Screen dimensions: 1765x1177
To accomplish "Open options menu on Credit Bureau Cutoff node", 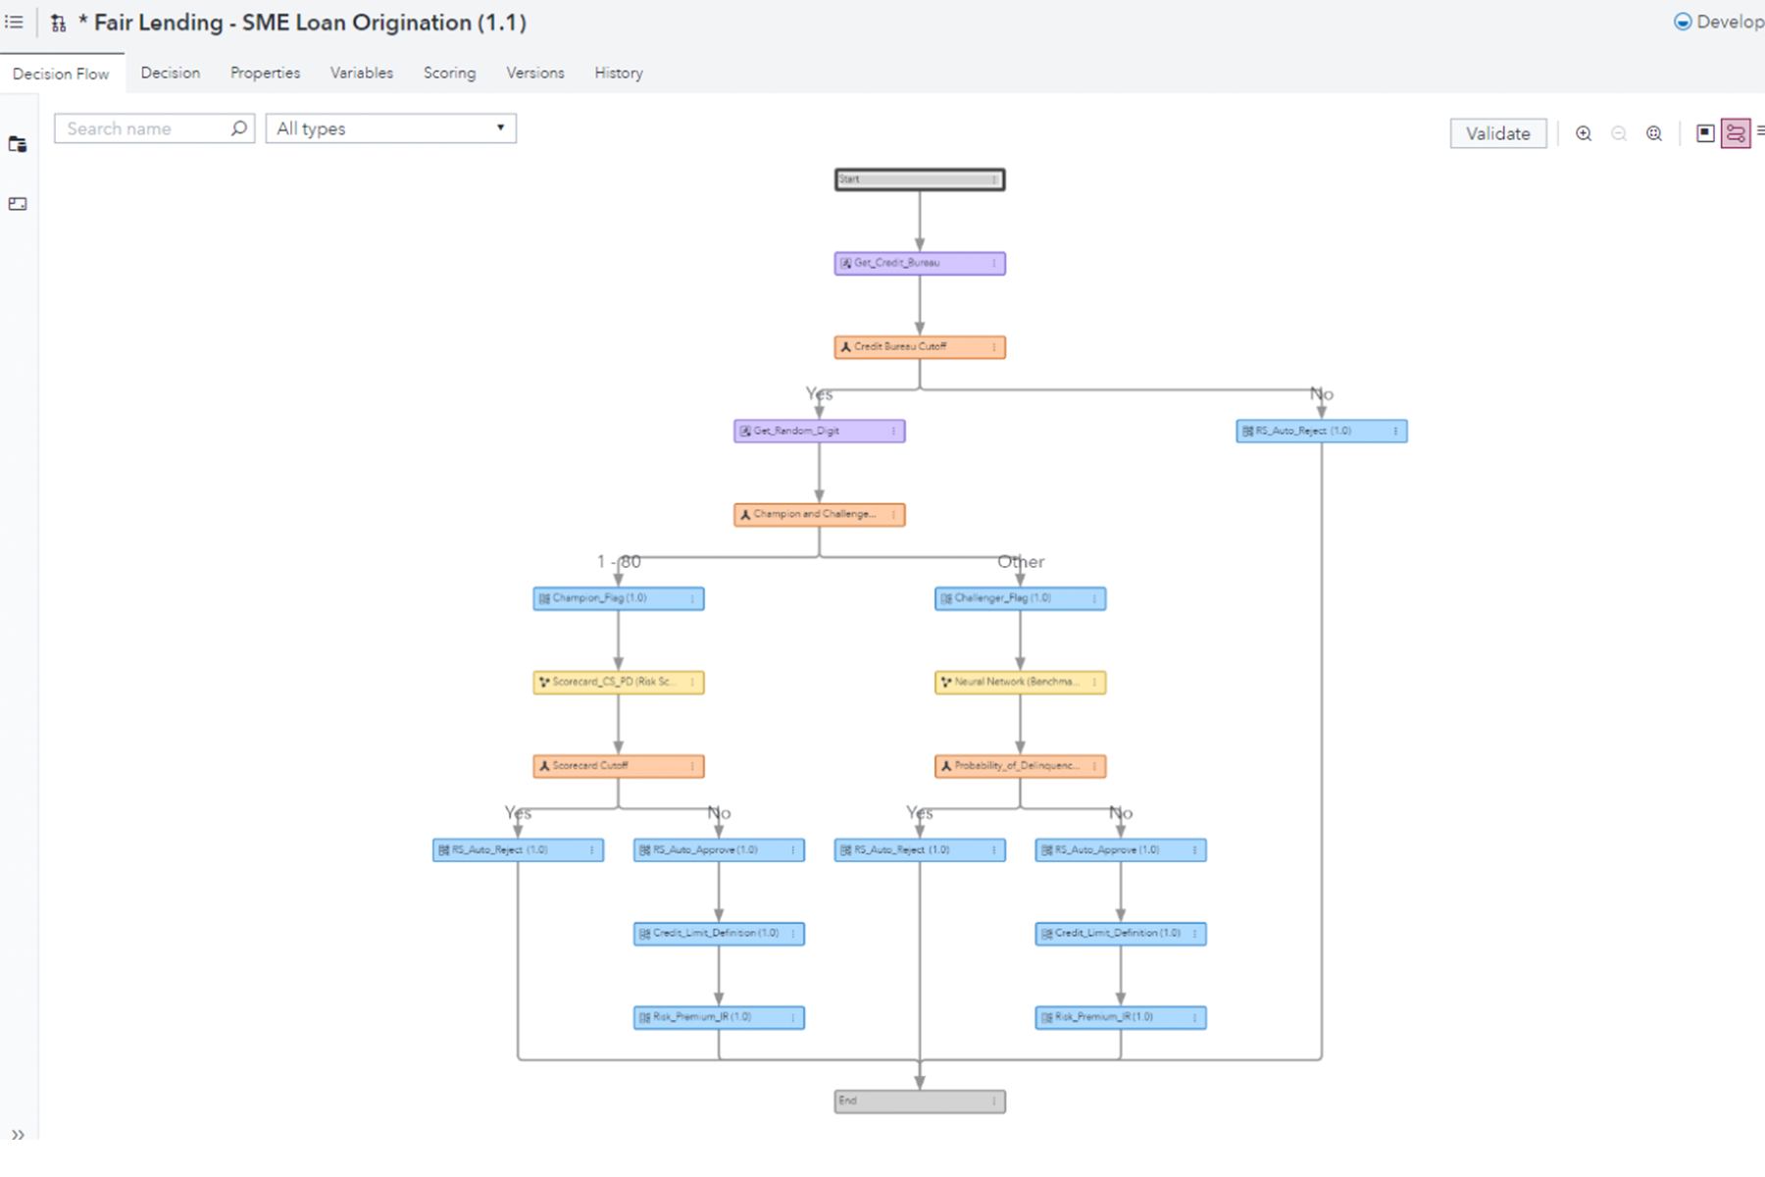I will [993, 347].
